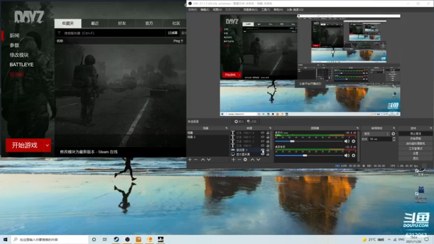Toggle visibility of 游戏源 3 source
The image size is (434, 244).
point(263,150)
